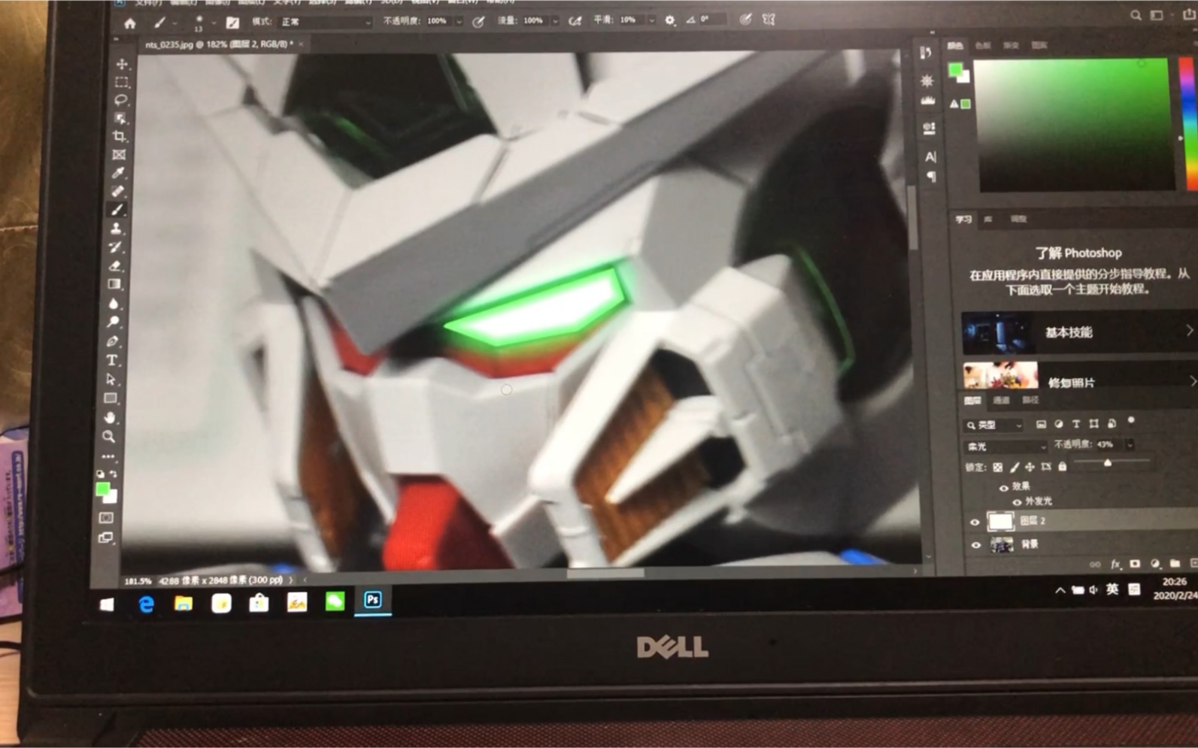
Task: Select the Clone Stamp tool
Action: 117,229
